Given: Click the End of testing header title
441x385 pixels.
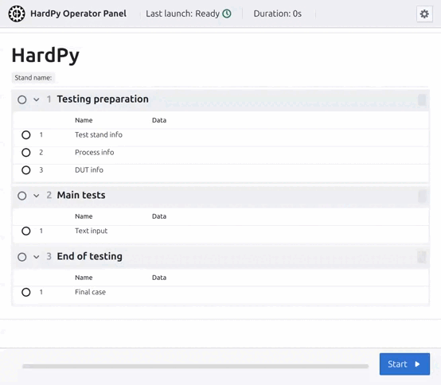Looking at the screenshot, I should coord(89,256).
